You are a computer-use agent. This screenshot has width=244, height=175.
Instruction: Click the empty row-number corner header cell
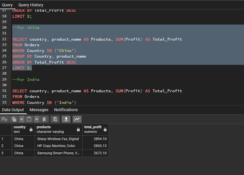tap(6, 129)
